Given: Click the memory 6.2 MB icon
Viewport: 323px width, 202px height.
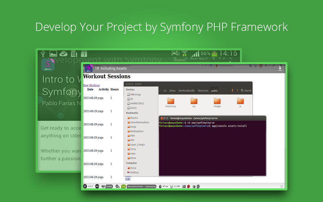Looking at the screenshot, I should tap(171, 186).
